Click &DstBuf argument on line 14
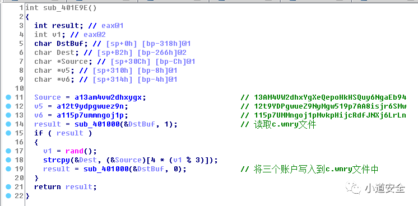Screen dimensions: 418x206 click(139, 124)
